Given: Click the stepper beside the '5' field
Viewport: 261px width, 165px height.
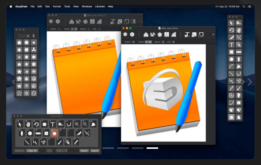Looking at the screenshot, I should (x=33, y=36).
